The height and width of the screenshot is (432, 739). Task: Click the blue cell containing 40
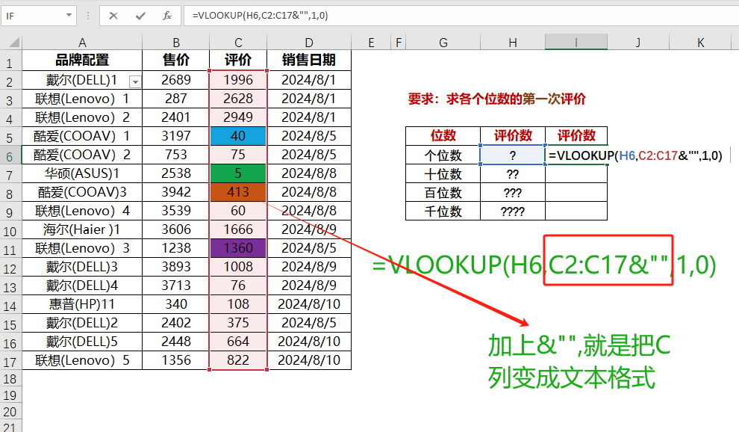(x=238, y=136)
